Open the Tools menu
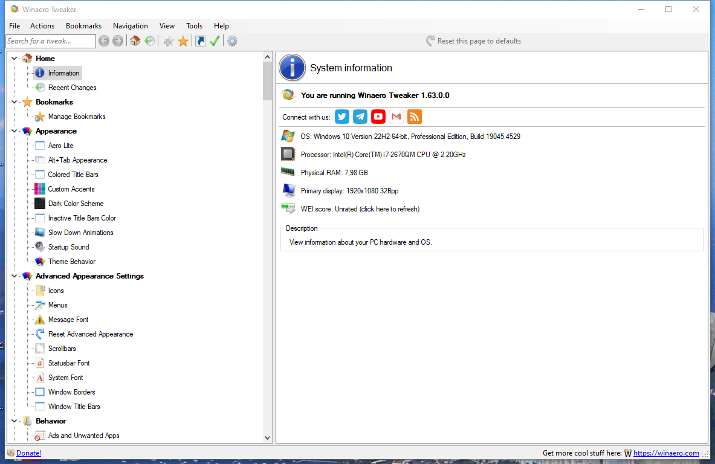The width and height of the screenshot is (715, 464). pos(194,26)
